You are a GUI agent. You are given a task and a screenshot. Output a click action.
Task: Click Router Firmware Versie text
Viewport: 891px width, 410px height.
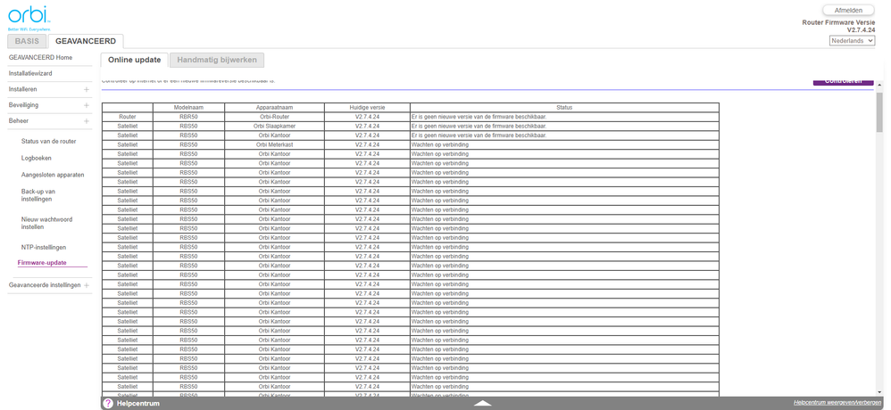point(838,22)
